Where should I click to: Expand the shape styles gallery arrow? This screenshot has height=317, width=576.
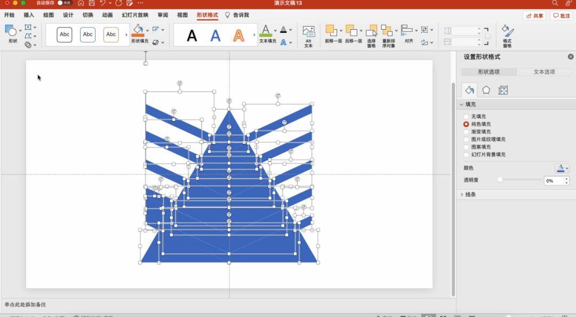[x=126, y=35]
